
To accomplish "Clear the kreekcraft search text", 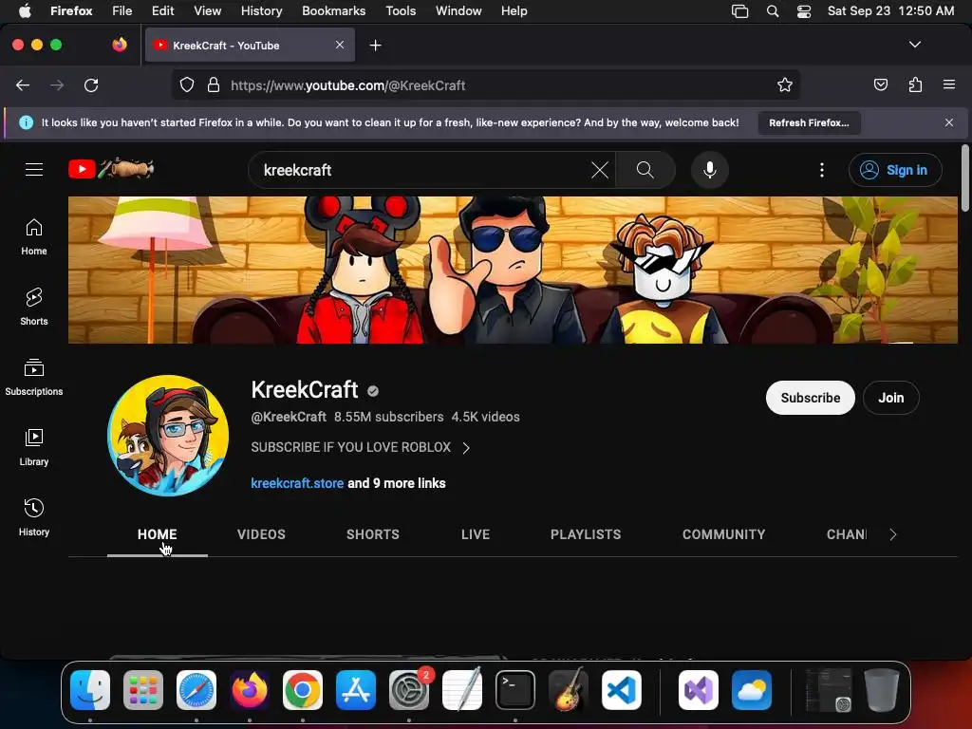I will point(600,170).
